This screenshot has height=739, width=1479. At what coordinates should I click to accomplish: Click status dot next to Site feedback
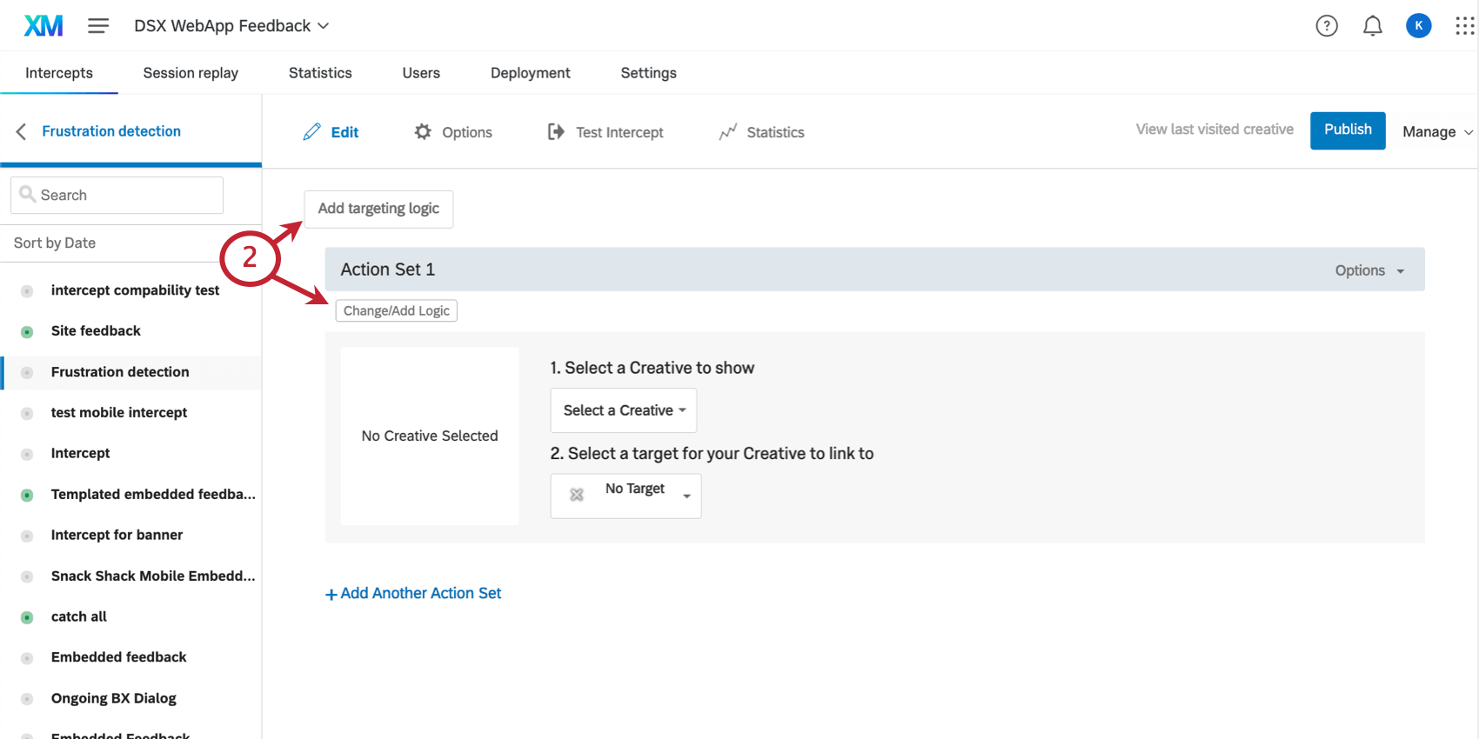tap(27, 331)
